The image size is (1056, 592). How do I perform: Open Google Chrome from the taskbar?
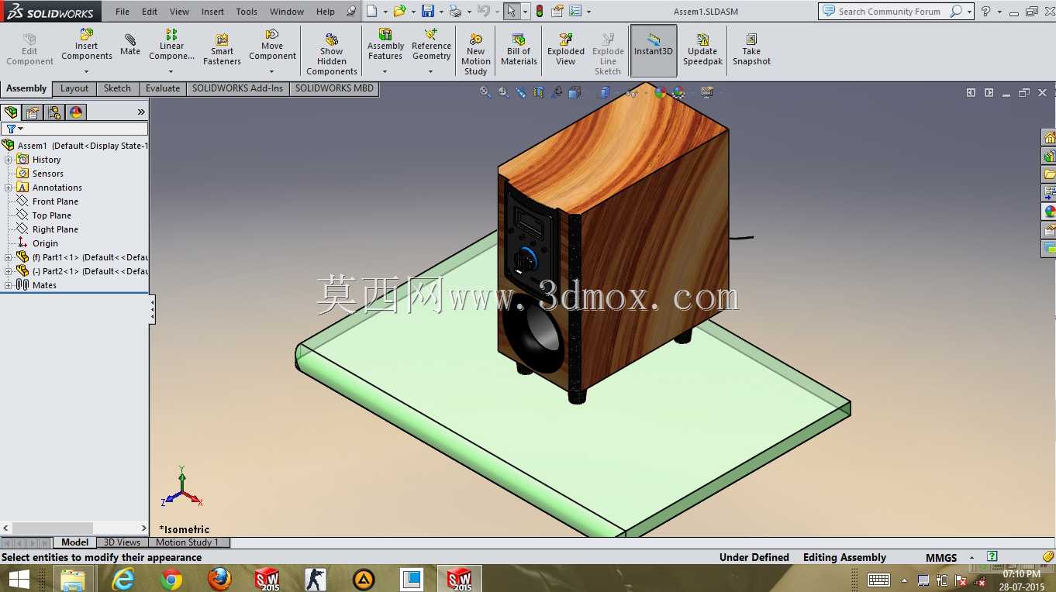pyautogui.click(x=171, y=579)
